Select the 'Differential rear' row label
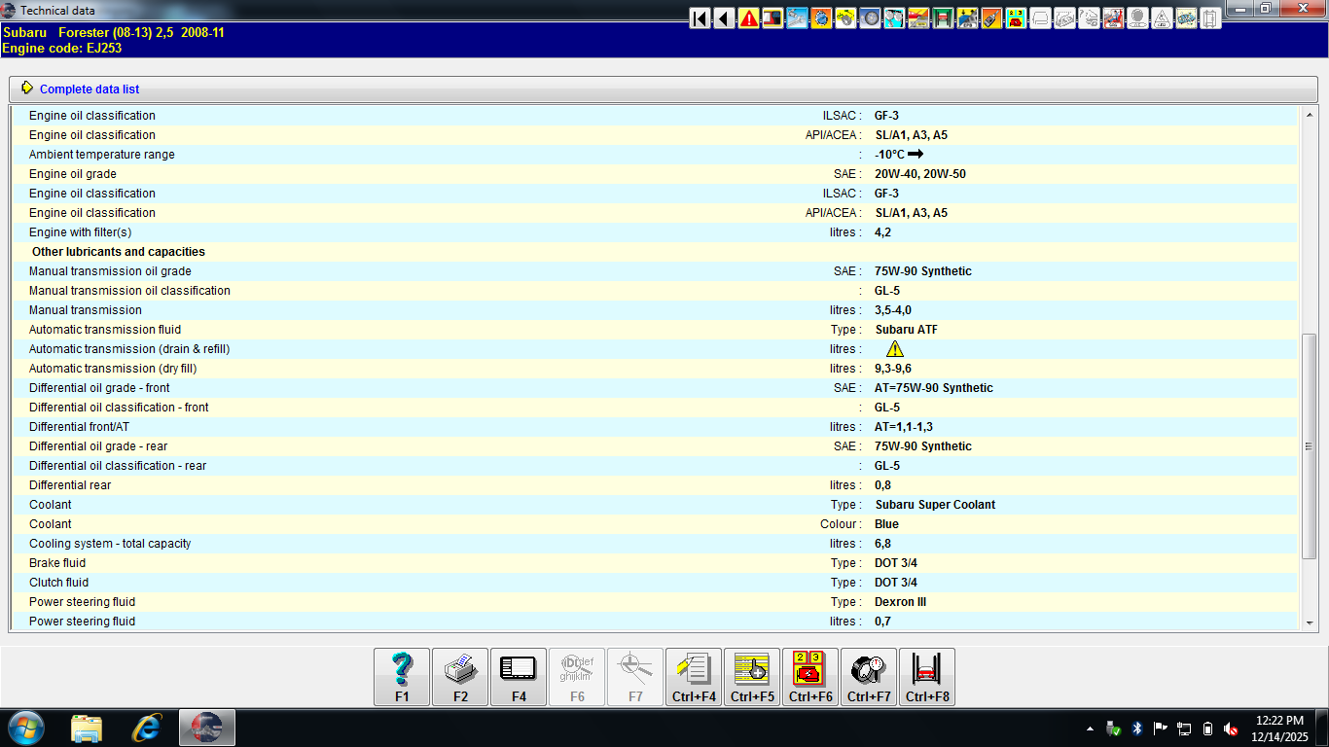1329x747 pixels. [70, 485]
